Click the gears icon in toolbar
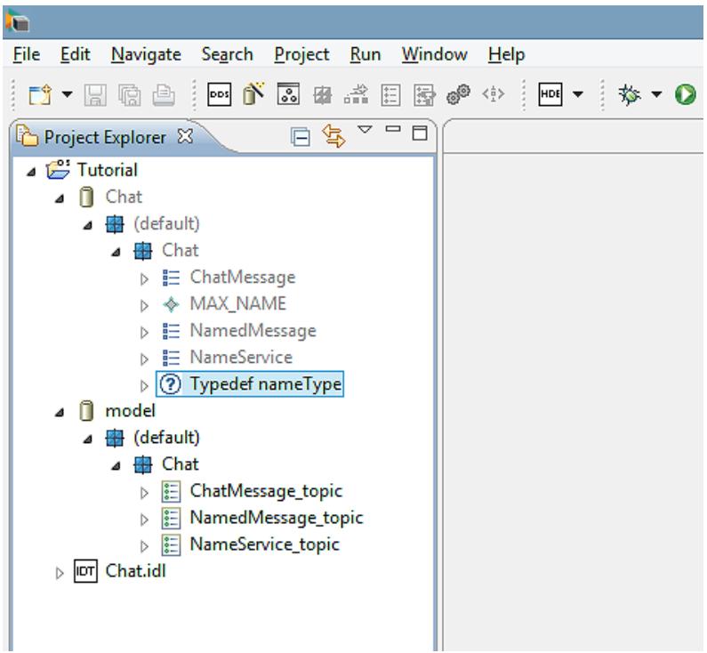Viewport: 707px width, 653px height. 458,94
